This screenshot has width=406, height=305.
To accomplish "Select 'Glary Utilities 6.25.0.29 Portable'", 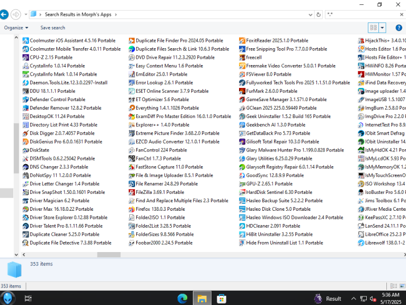I will 279,158.
